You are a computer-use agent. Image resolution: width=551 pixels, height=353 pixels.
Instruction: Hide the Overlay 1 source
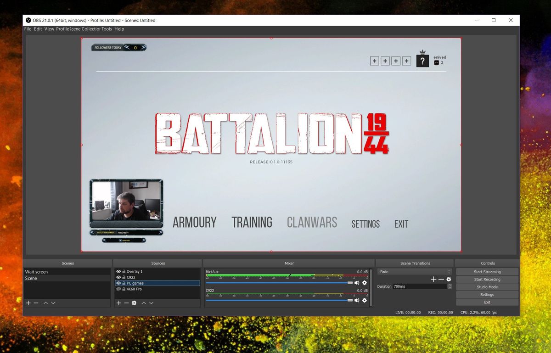(118, 271)
